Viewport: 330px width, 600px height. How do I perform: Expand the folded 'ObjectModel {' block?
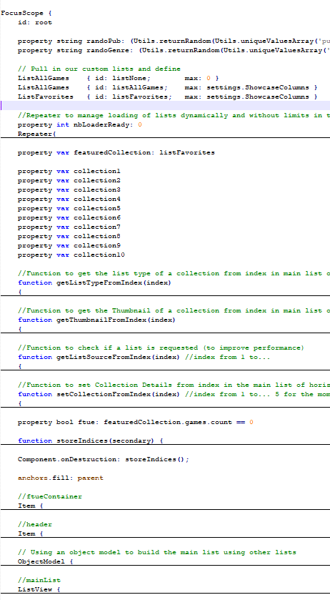pyautogui.click(x=46, y=561)
